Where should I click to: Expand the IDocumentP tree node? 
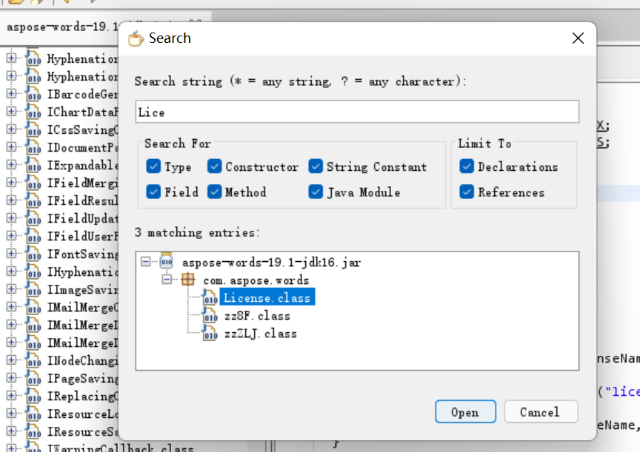pyautogui.click(x=11, y=146)
